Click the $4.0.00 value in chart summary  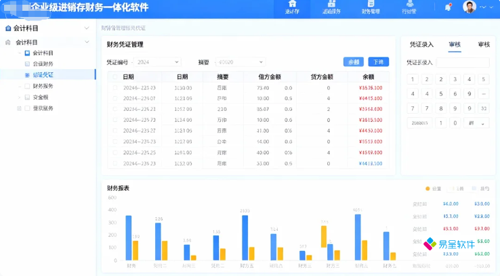point(451,204)
